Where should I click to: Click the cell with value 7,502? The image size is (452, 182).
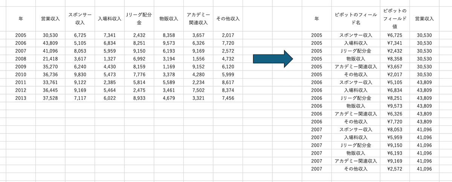(198, 90)
